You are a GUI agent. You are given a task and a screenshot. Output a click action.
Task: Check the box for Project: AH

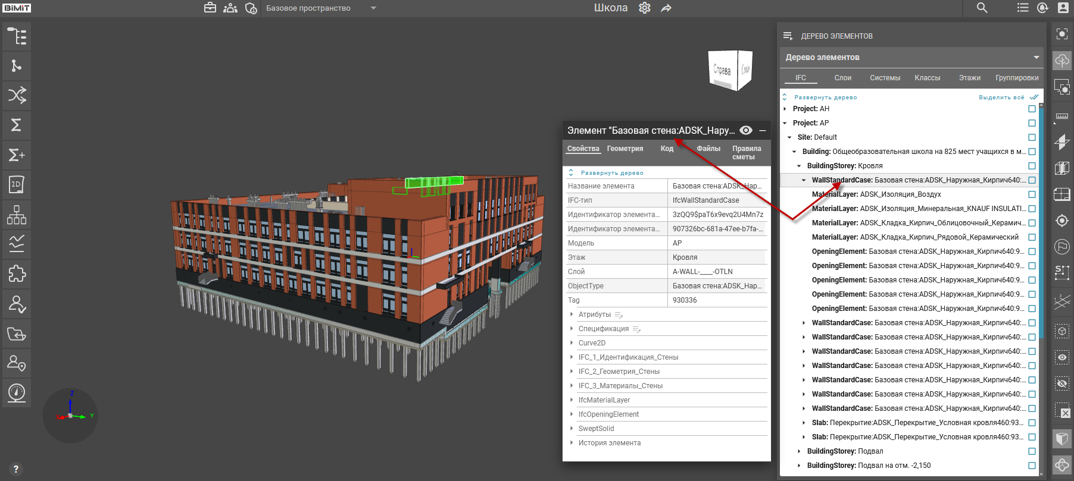pos(1032,109)
